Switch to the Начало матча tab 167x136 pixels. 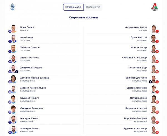[x=73, y=7]
